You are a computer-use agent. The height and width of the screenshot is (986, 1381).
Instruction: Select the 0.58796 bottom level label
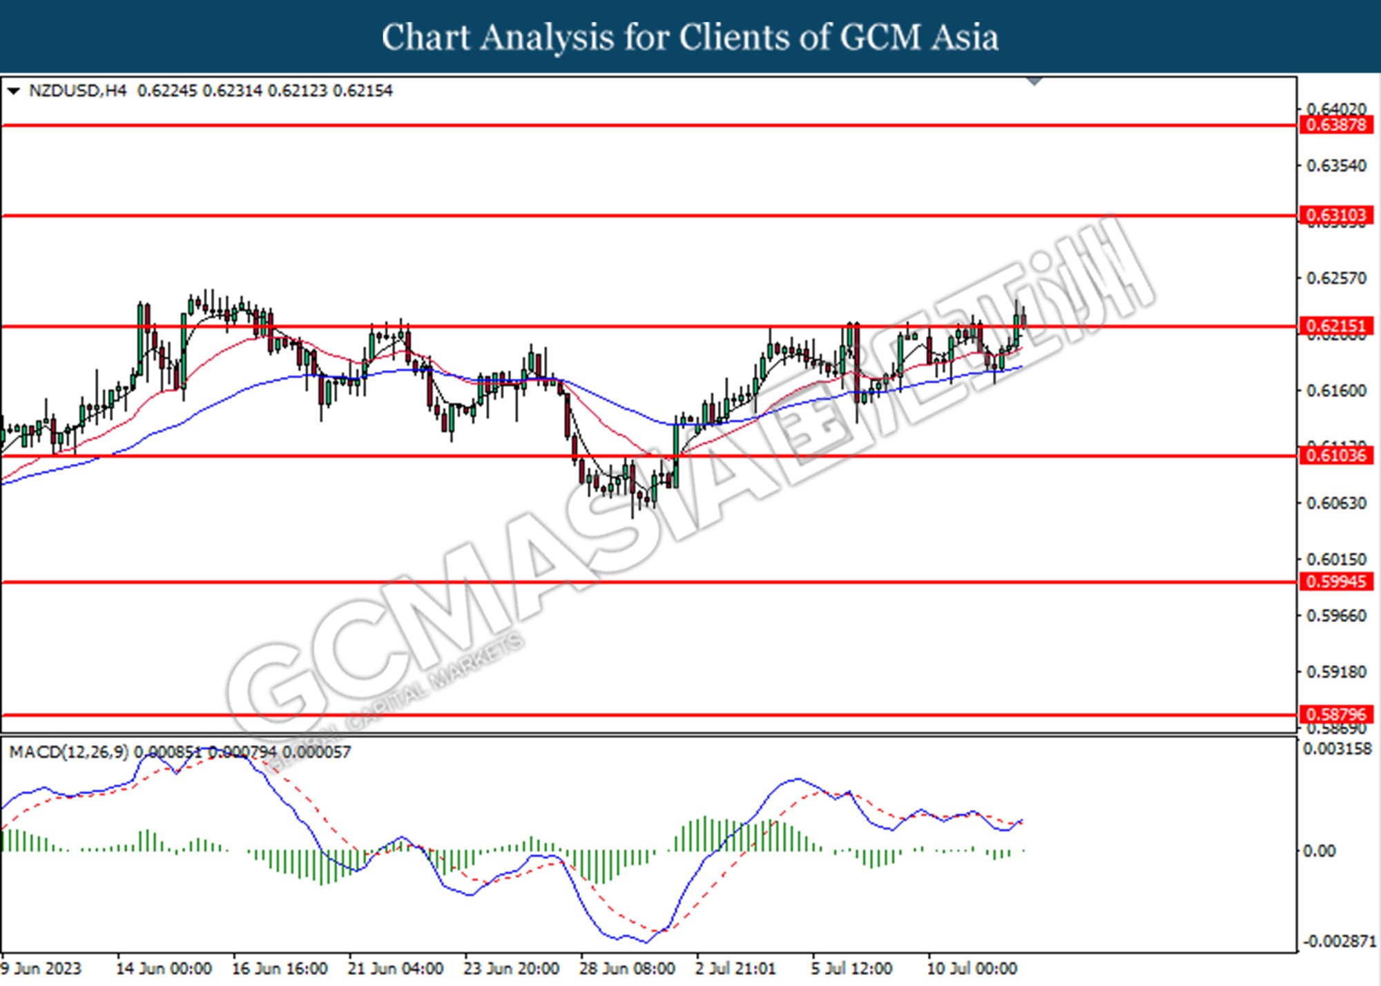coord(1337,715)
